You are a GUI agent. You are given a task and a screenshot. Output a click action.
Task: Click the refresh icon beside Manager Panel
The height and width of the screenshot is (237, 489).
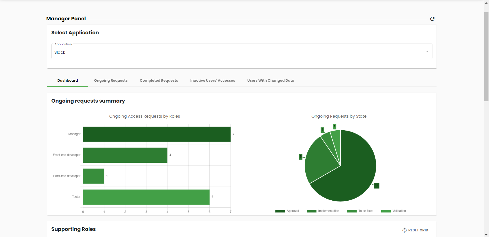[x=432, y=19]
